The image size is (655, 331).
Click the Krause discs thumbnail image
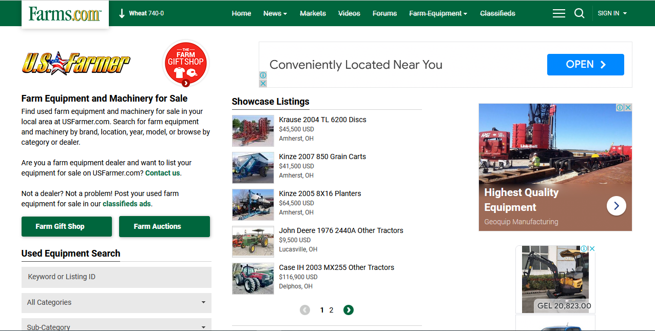(253, 131)
